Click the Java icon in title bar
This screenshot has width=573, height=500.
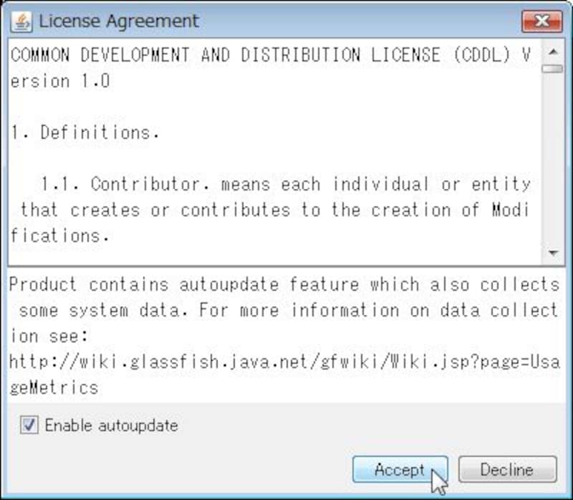tap(21, 21)
